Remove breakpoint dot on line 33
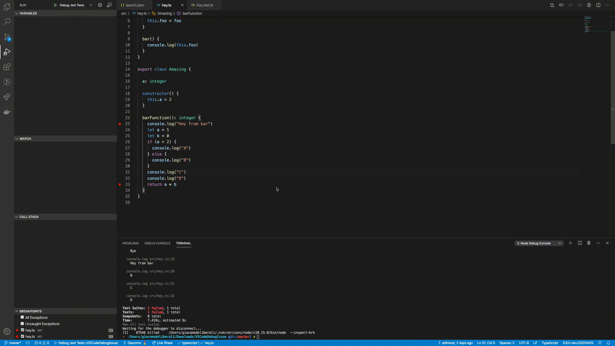Screen dimensions: 615x346 pos(120,185)
